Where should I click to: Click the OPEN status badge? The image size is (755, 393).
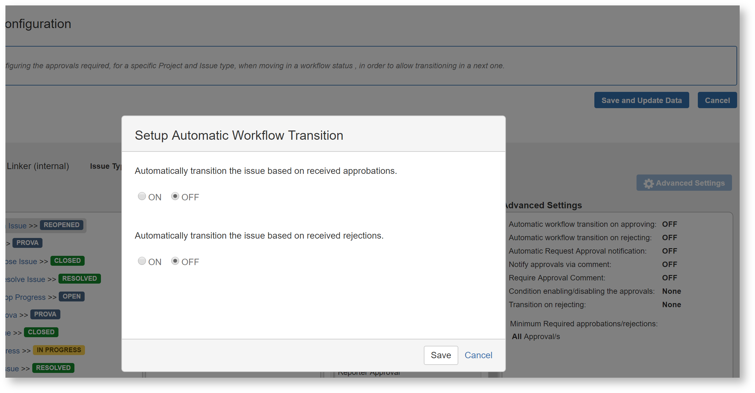(x=72, y=296)
